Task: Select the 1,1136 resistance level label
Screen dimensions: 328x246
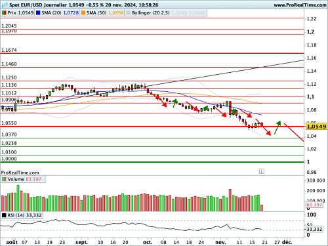Action: (9, 85)
